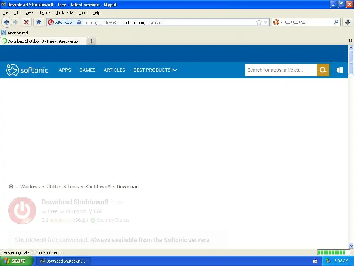354x266 pixels.
Task: Click the forward navigation arrow
Action: [15, 22]
